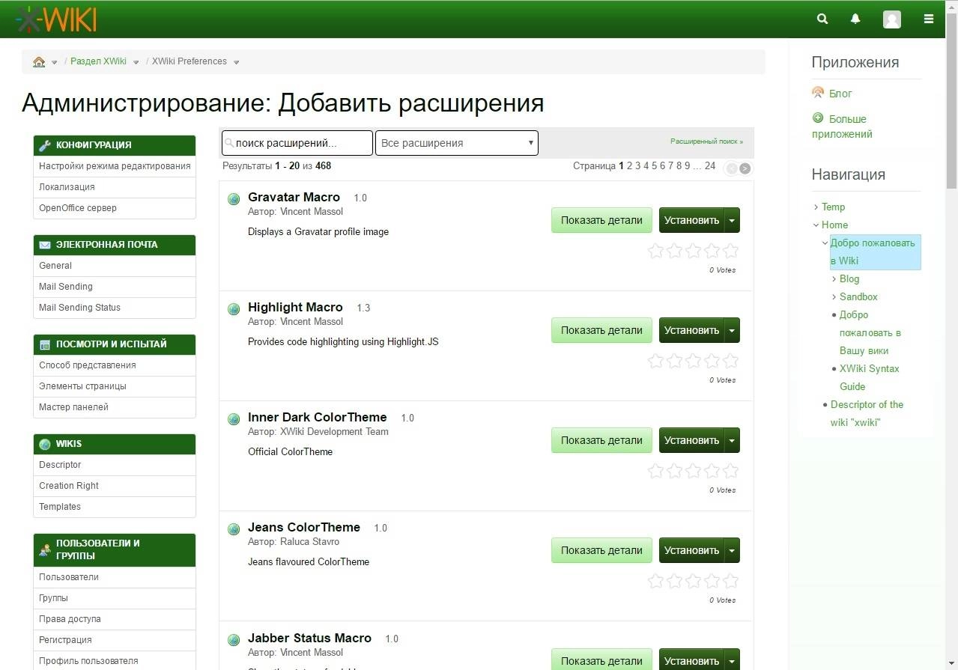Image resolution: width=958 pixels, height=670 pixels.
Task: Rate Inner Dark ColorTheme three stars
Action: click(694, 471)
